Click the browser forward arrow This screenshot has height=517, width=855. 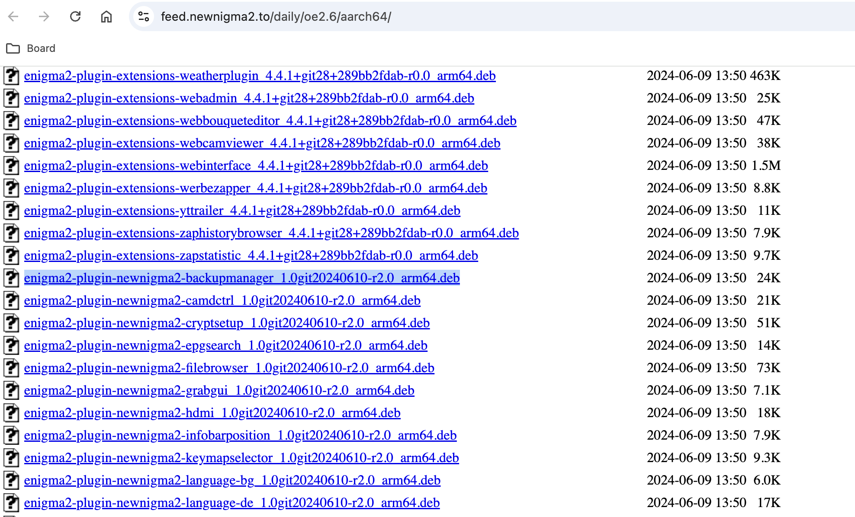[44, 17]
